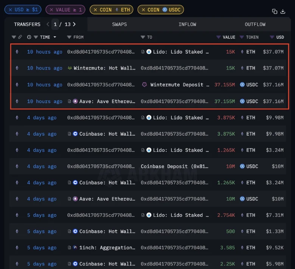This screenshot has width=295, height=269.
Task: Click the USD column filter icon
Action: [x=272, y=37]
